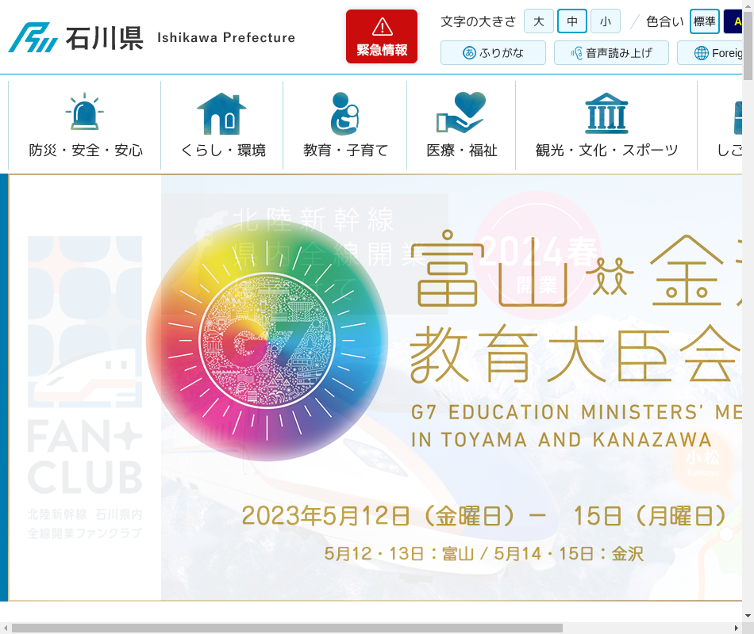This screenshot has width=754, height=634.
Task: Set text size to large (大)
Action: point(538,21)
